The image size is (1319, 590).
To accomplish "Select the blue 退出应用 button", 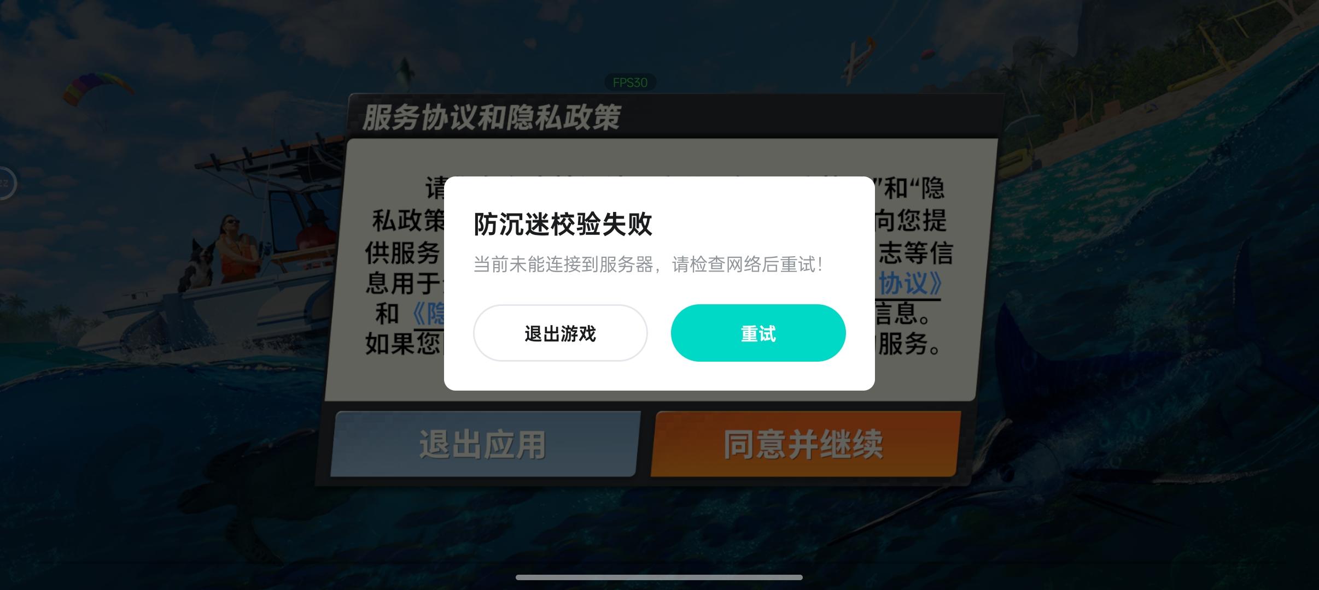I will 485,444.
